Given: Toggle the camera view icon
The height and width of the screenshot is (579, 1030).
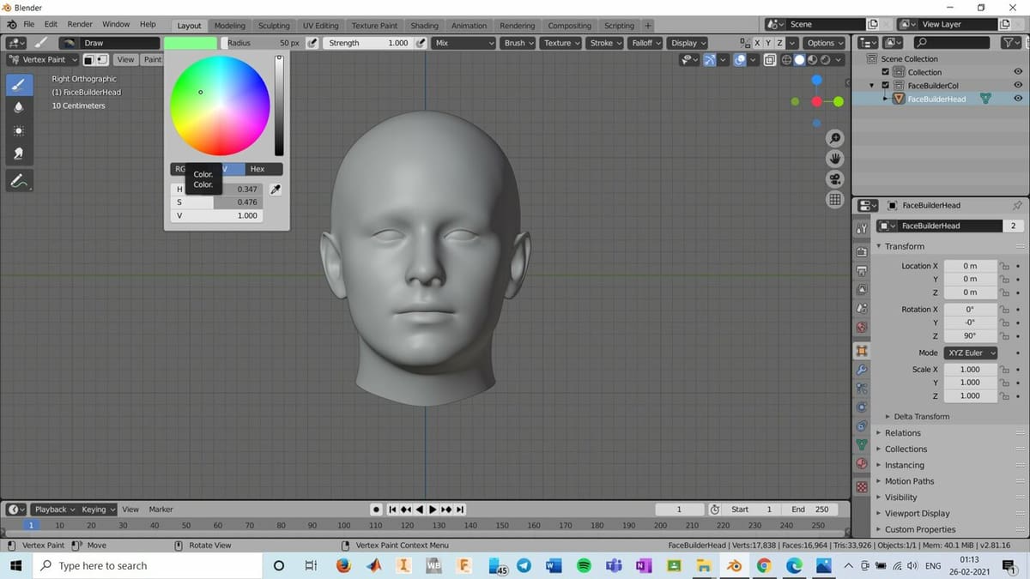Looking at the screenshot, I should 834,179.
